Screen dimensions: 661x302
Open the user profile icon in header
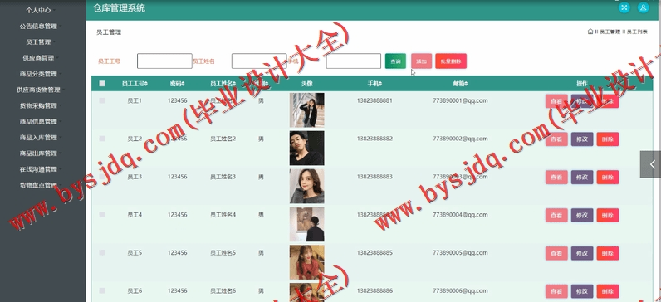(643, 7)
